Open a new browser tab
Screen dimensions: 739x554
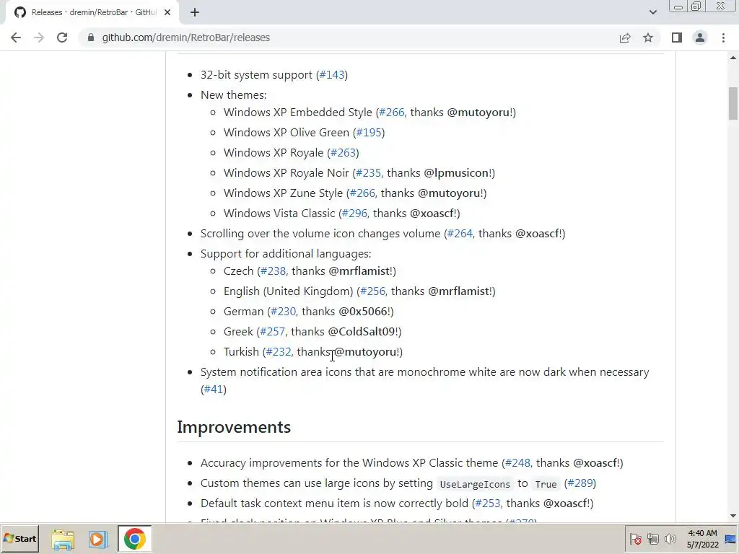click(195, 12)
